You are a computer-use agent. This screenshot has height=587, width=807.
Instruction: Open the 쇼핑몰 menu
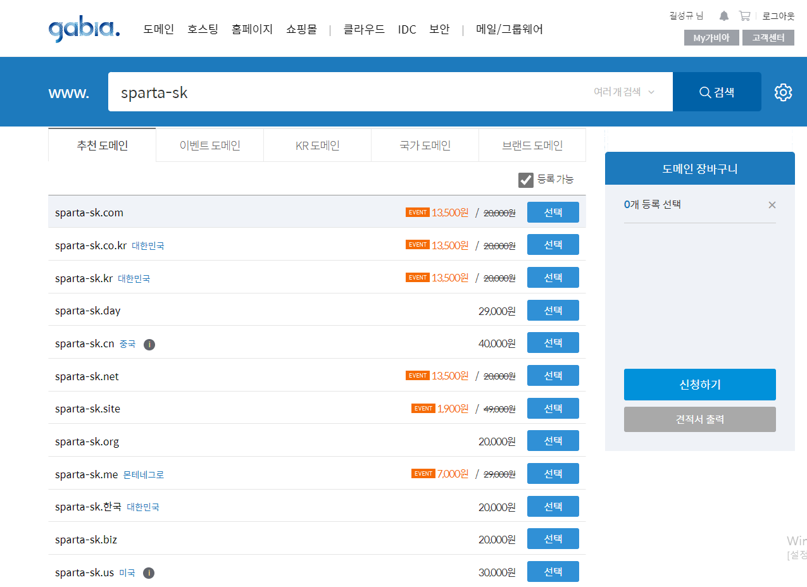point(301,29)
